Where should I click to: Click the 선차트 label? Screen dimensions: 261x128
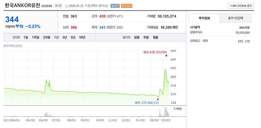pyautogui.click(x=16, y=37)
